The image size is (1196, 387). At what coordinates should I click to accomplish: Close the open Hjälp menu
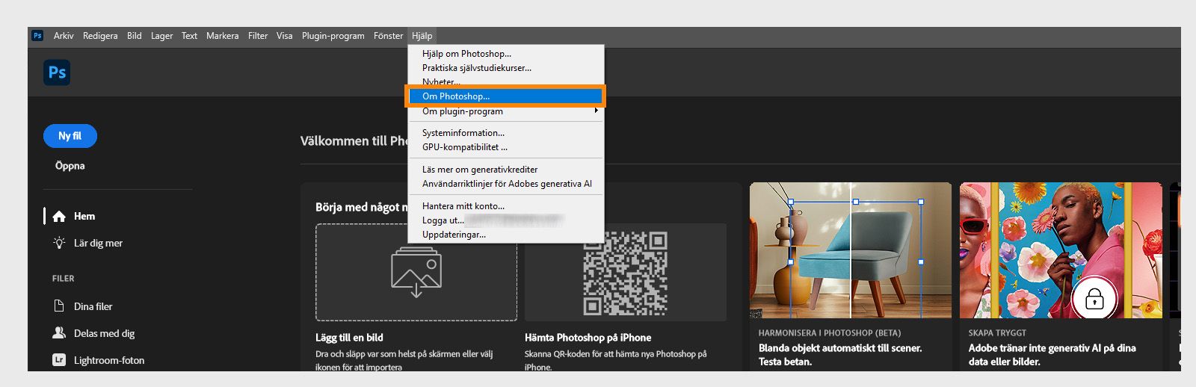[x=422, y=36]
